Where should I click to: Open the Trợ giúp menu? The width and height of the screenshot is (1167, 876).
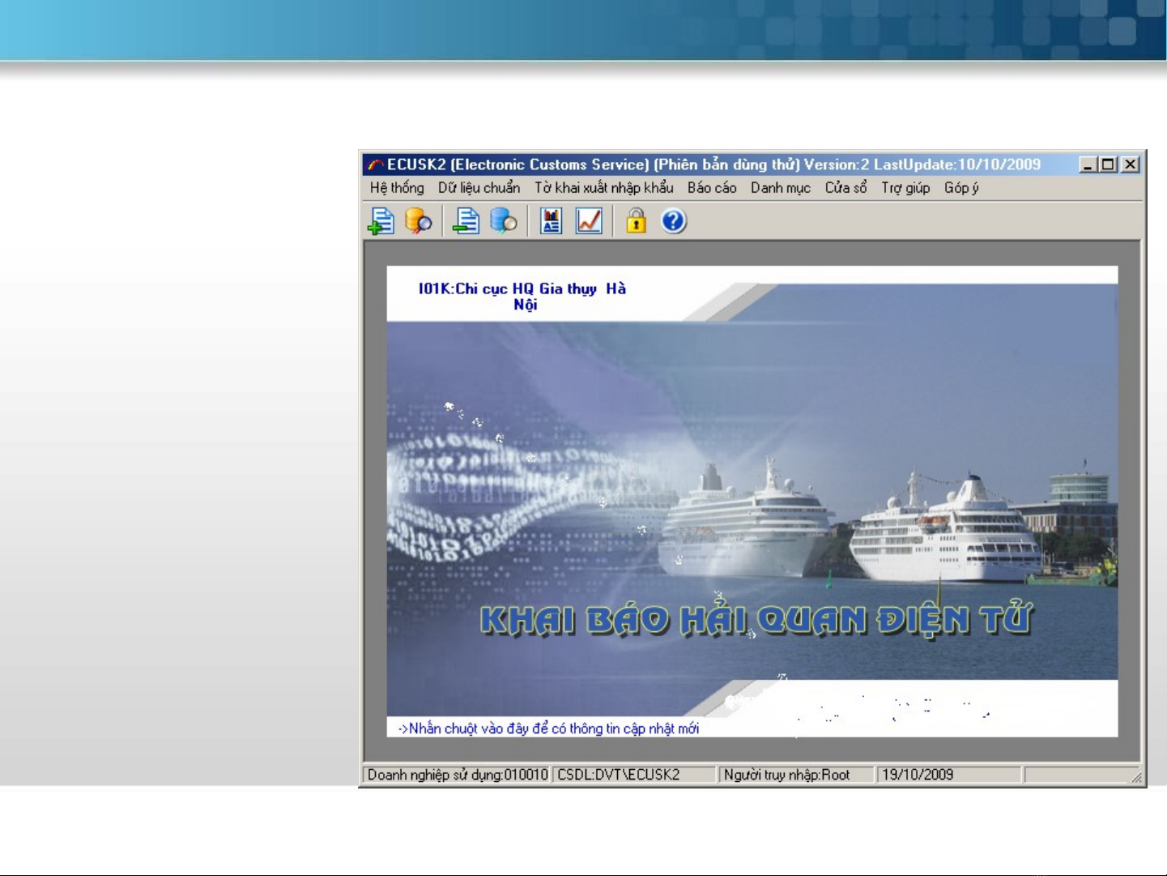pyautogui.click(x=905, y=188)
